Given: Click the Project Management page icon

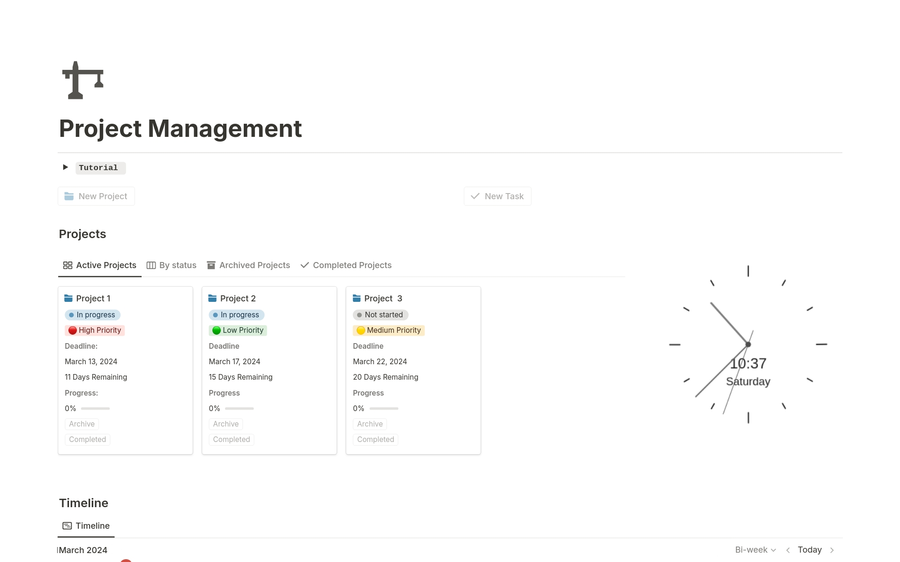Looking at the screenshot, I should 82,80.
